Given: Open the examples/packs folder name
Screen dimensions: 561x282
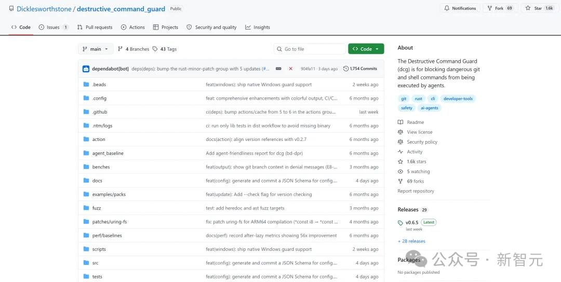Looking at the screenshot, I should pos(109,194).
